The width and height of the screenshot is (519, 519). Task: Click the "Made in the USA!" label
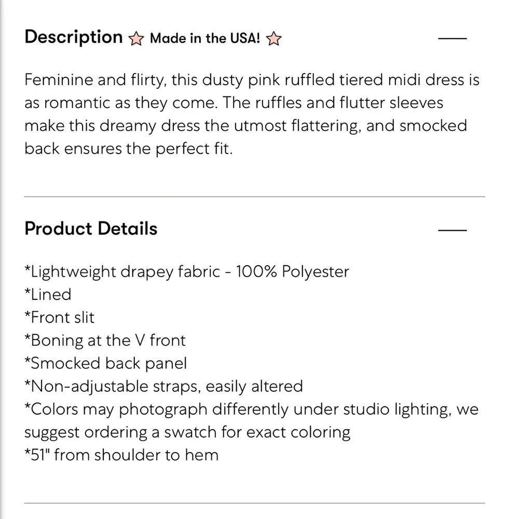tap(204, 39)
